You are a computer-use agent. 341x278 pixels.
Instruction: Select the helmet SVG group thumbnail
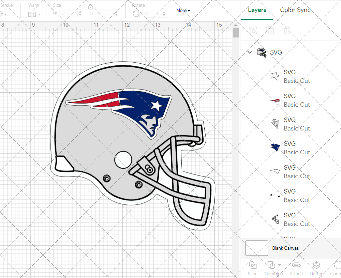(x=262, y=52)
